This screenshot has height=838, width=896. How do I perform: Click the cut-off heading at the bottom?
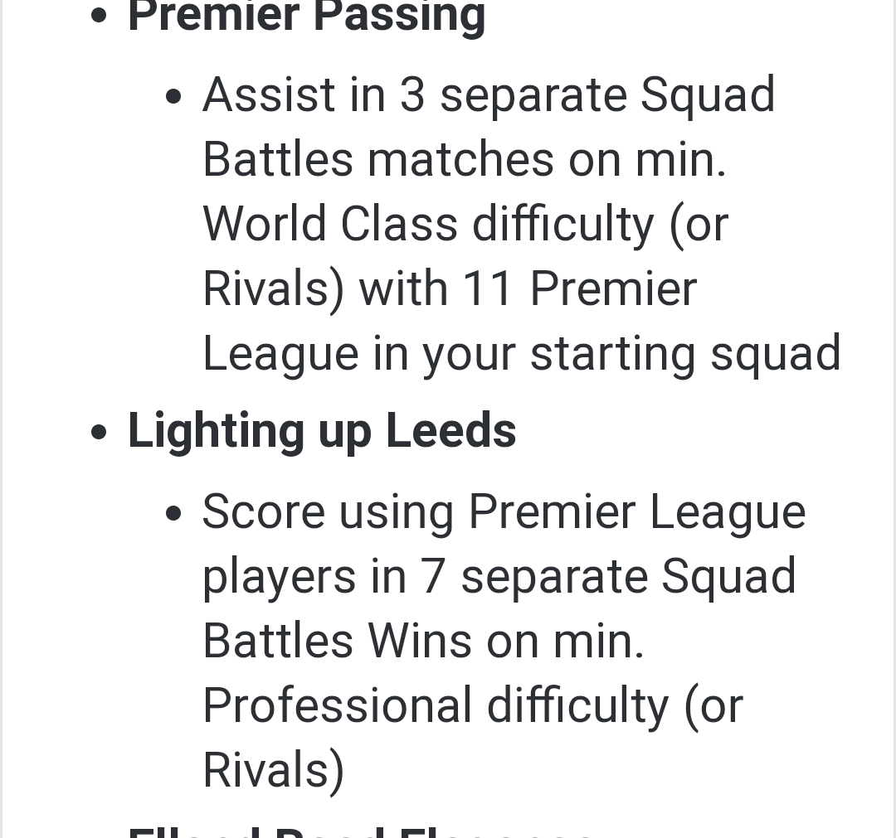click(x=360, y=831)
